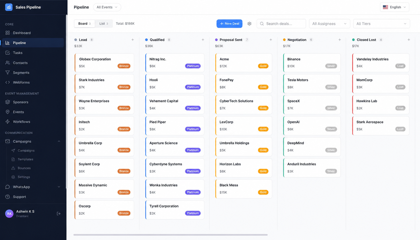Add a deal to the Lead column
Screen dimensions: 420x240
click(x=133, y=40)
